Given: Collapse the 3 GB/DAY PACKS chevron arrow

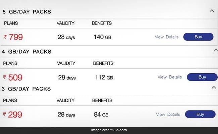Looking at the screenshot, I should [214, 87].
